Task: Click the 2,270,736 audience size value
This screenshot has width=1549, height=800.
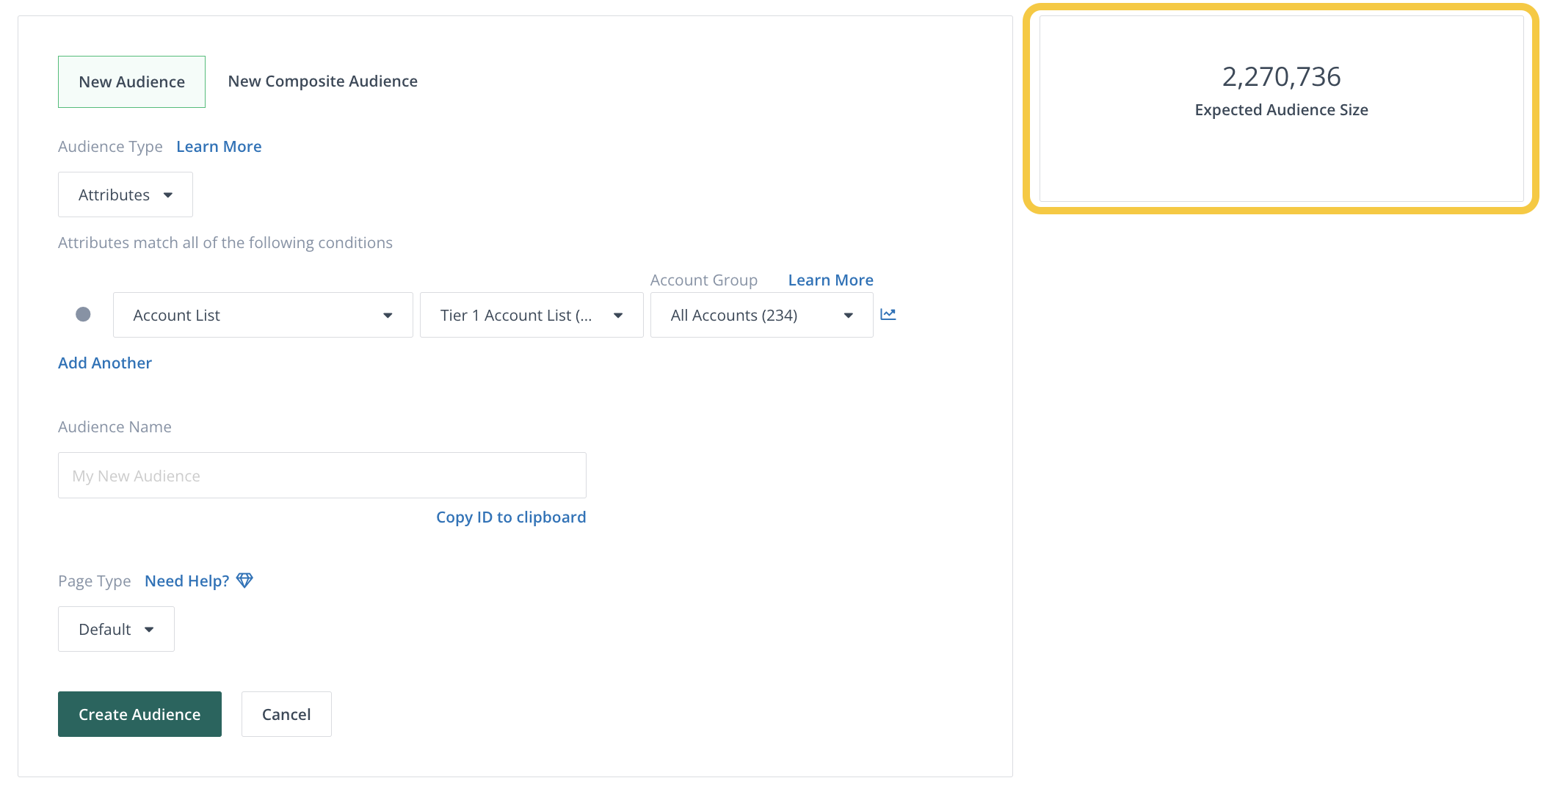Action: tap(1281, 76)
